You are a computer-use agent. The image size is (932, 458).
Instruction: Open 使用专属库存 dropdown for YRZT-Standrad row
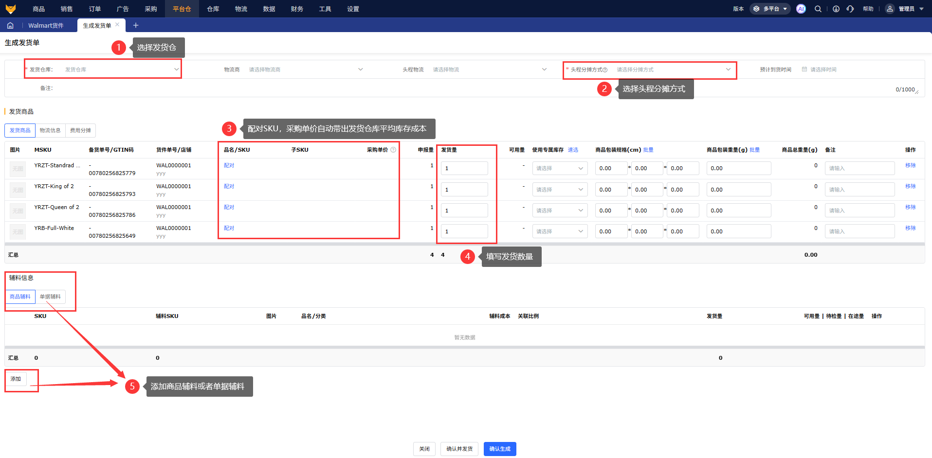pos(560,168)
